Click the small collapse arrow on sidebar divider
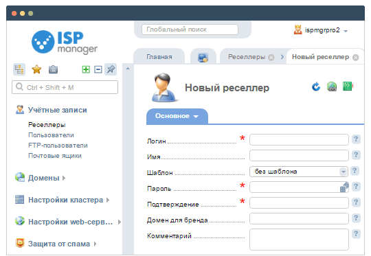The image size is (371, 256). click(128, 69)
